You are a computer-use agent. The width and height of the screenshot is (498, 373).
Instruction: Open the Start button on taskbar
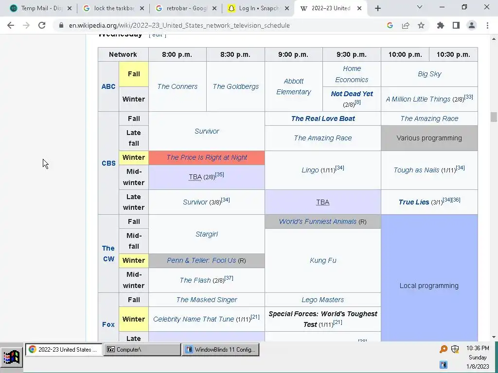pos(12,357)
